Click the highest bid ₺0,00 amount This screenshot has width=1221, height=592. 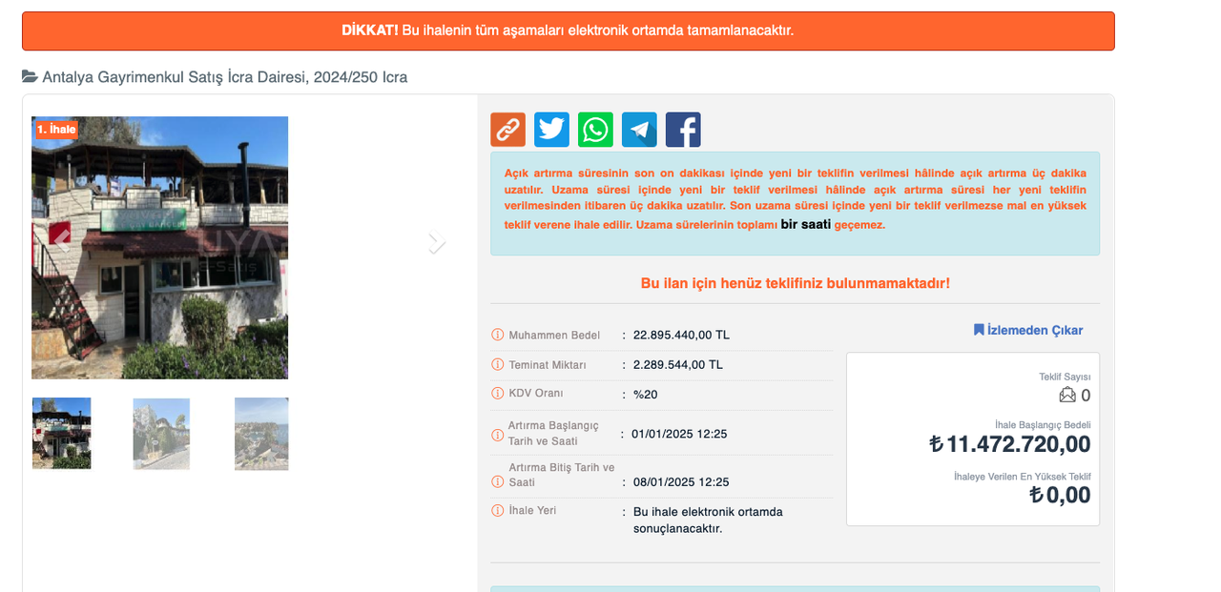[x=1060, y=495]
